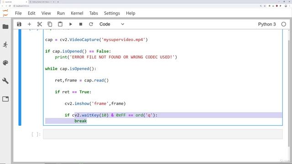
Task: Open the View menu
Action: (x=46, y=13)
